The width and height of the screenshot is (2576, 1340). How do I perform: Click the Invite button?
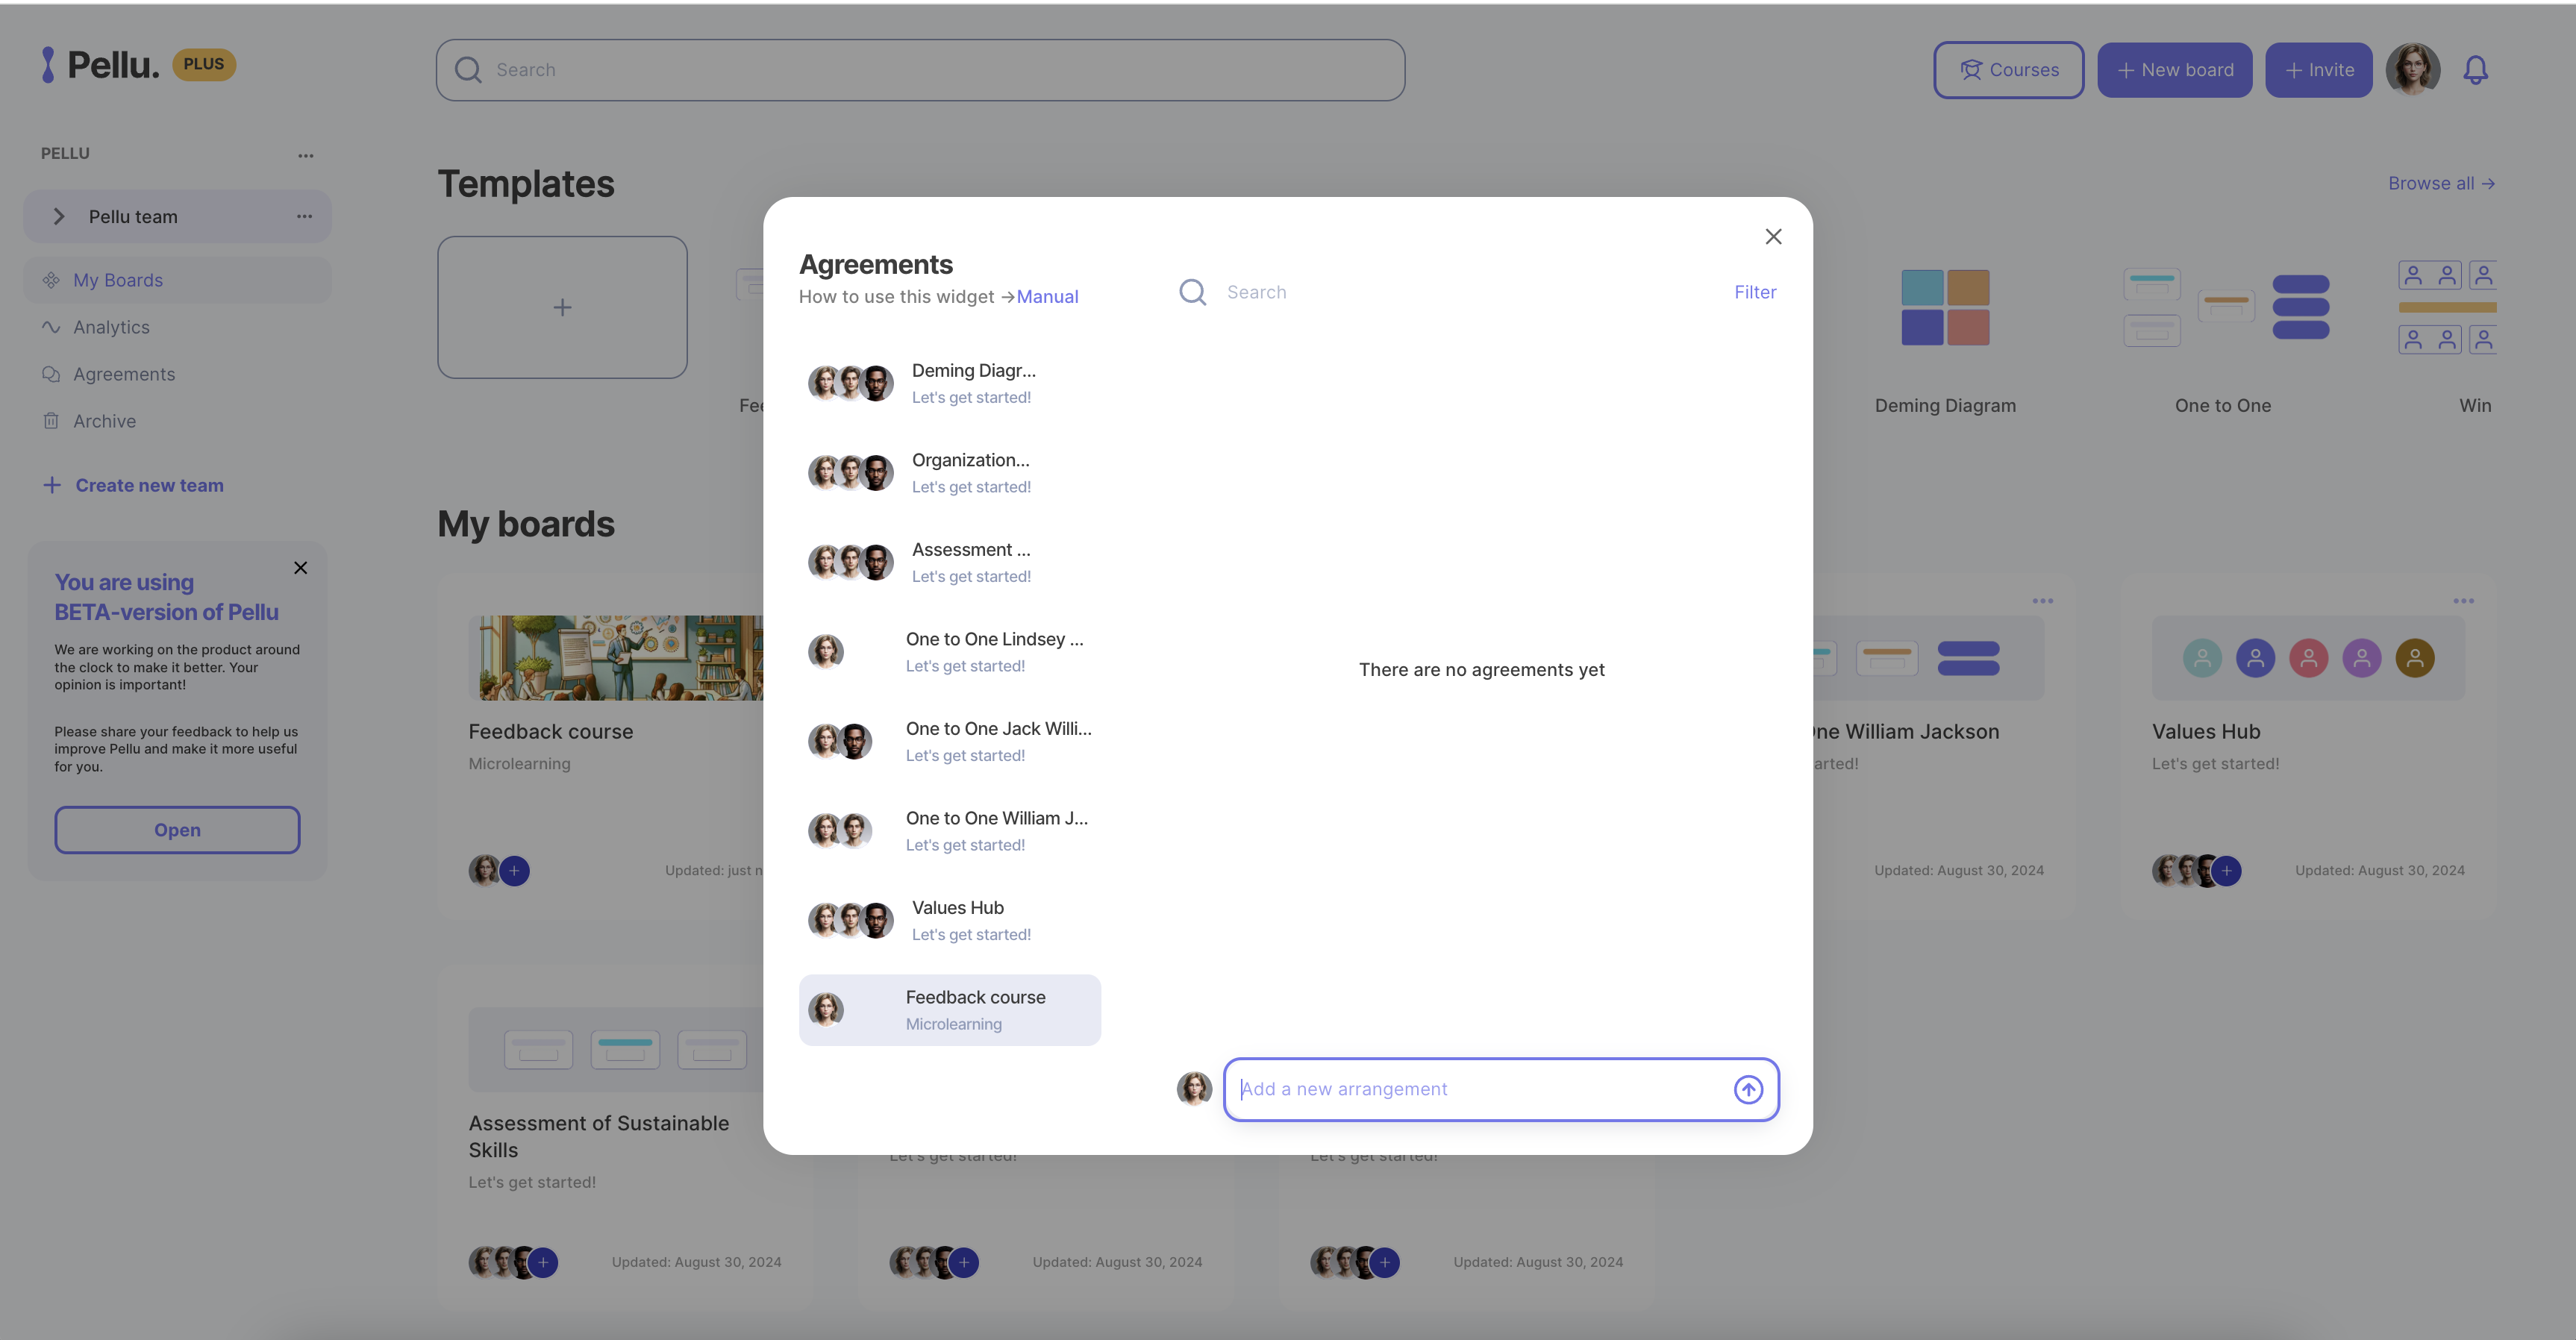click(x=2318, y=70)
